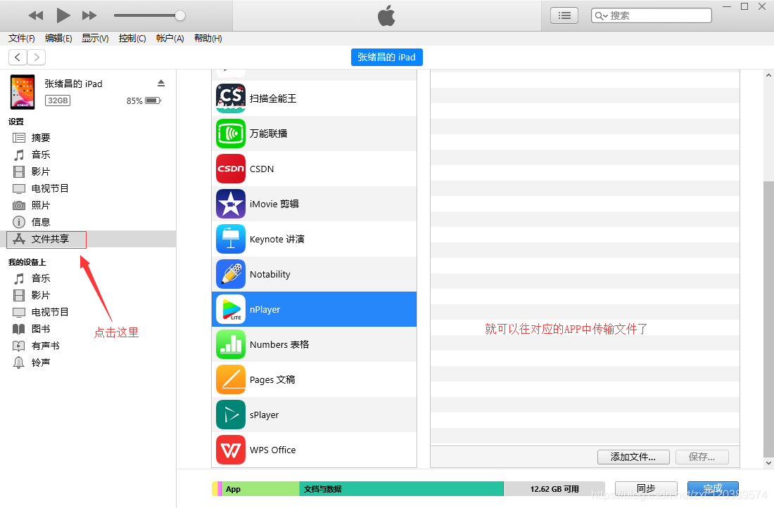Select 照片 in the sidebar
Screen dimensions: 774x508
(41, 205)
